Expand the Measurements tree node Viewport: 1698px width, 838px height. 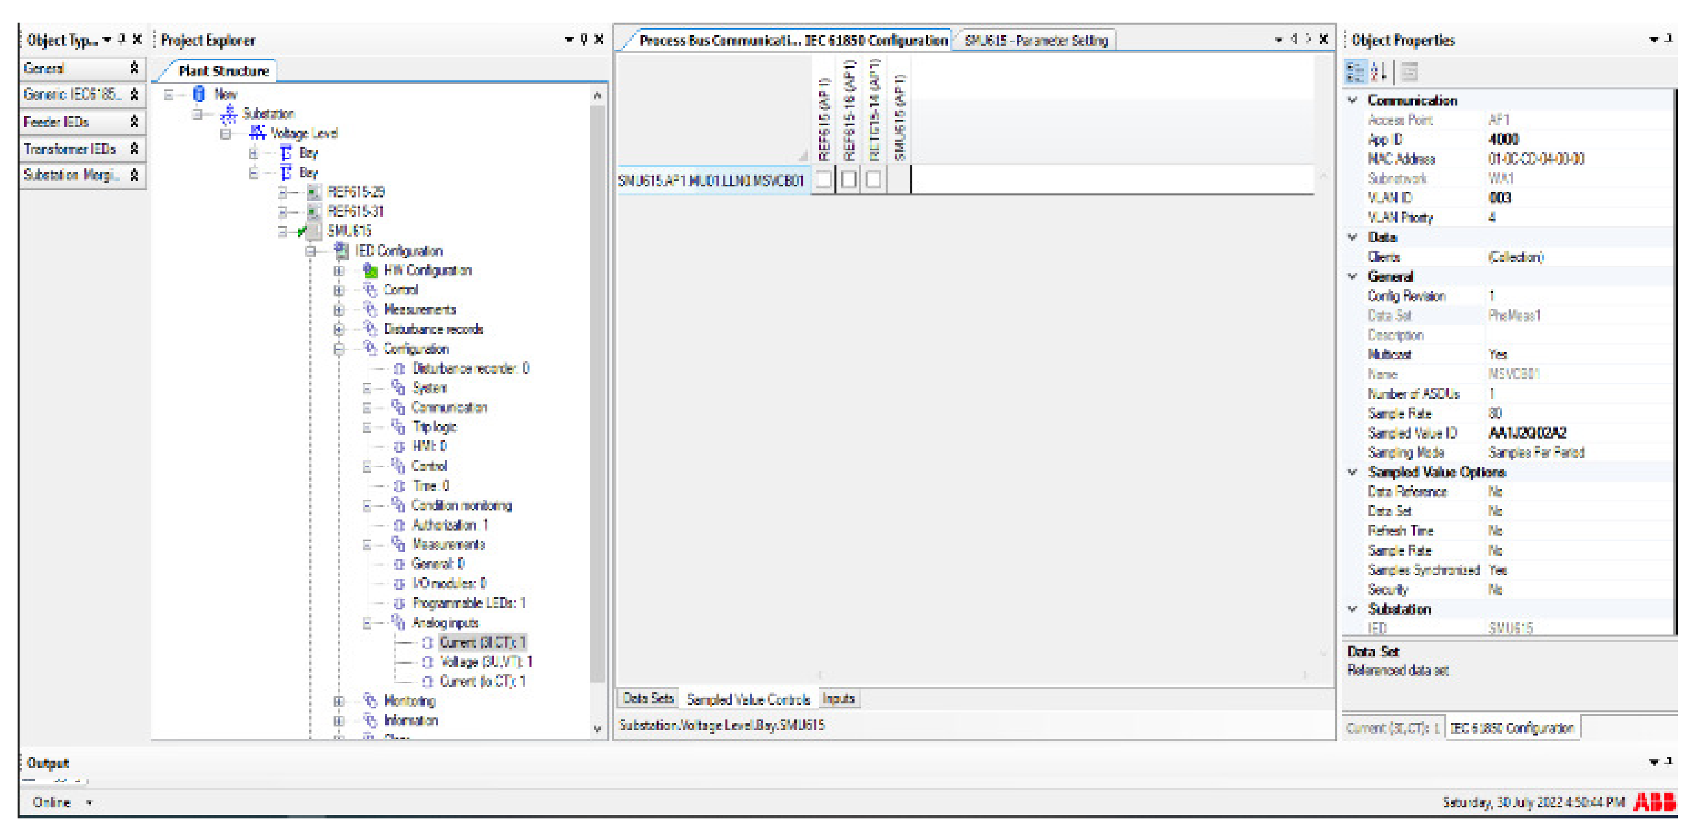point(339,310)
